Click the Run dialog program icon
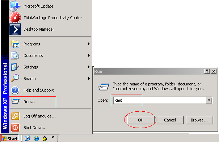Image resolution: width=219 pixels, height=142 pixels. (x=104, y=87)
